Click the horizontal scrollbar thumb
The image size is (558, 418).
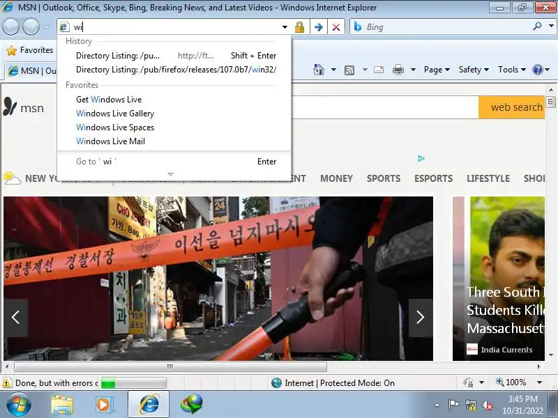coord(170,366)
